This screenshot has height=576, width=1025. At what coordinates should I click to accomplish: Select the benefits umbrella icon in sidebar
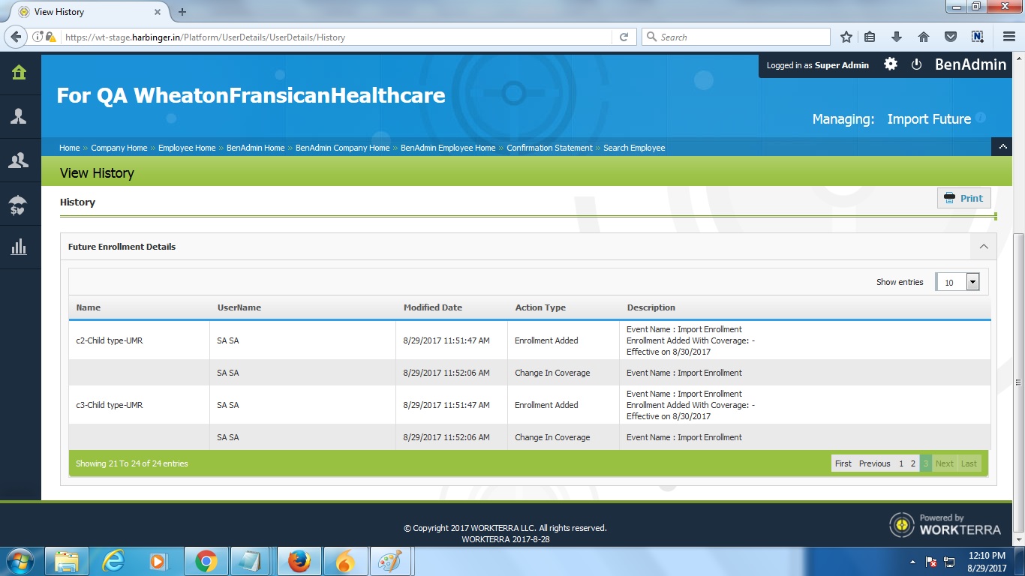coord(19,204)
